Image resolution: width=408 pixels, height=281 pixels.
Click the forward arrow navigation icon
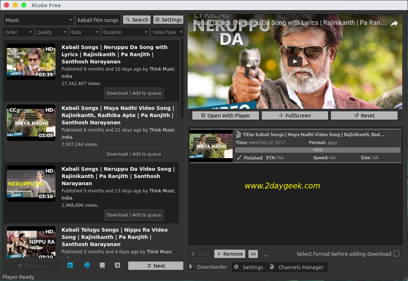coord(117,265)
